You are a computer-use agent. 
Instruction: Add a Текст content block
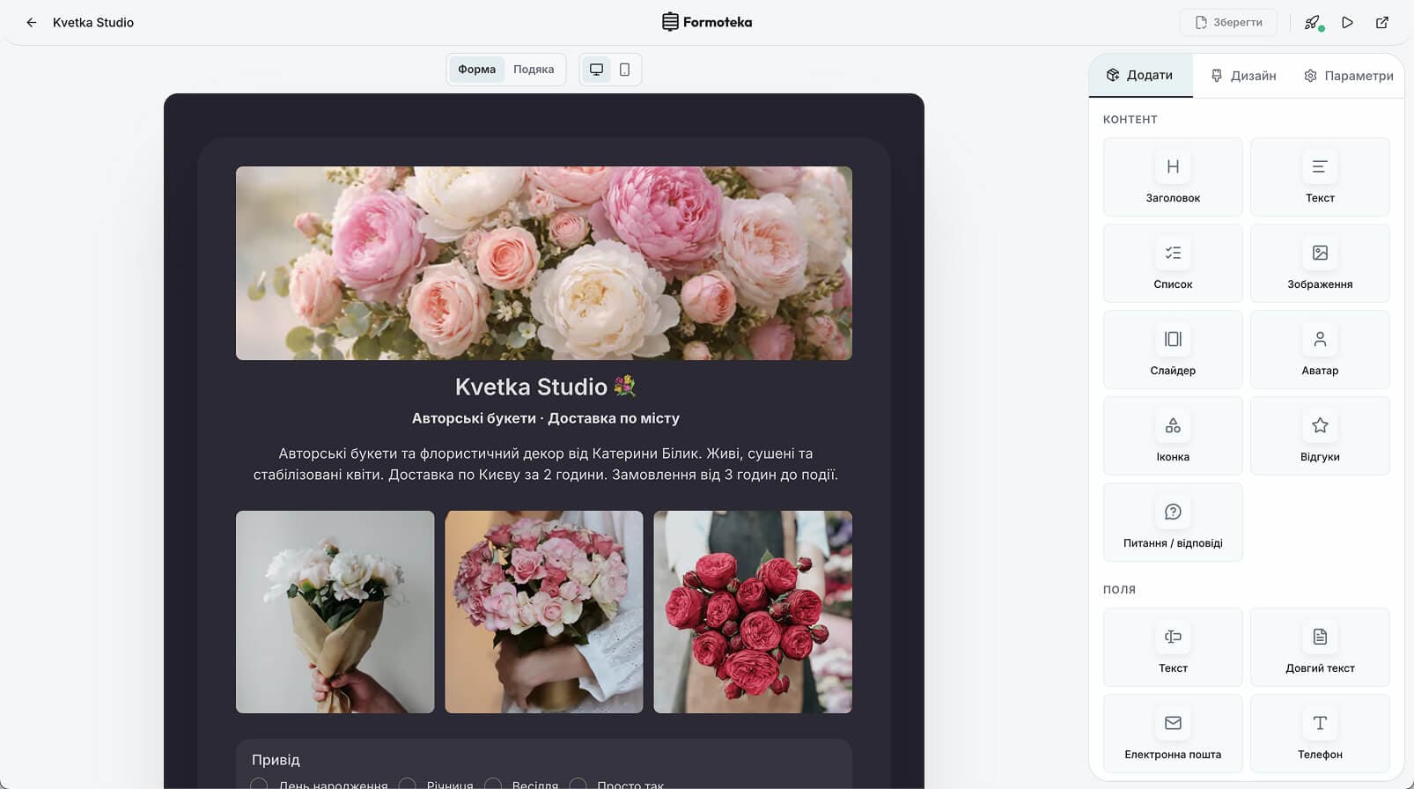[x=1320, y=177]
